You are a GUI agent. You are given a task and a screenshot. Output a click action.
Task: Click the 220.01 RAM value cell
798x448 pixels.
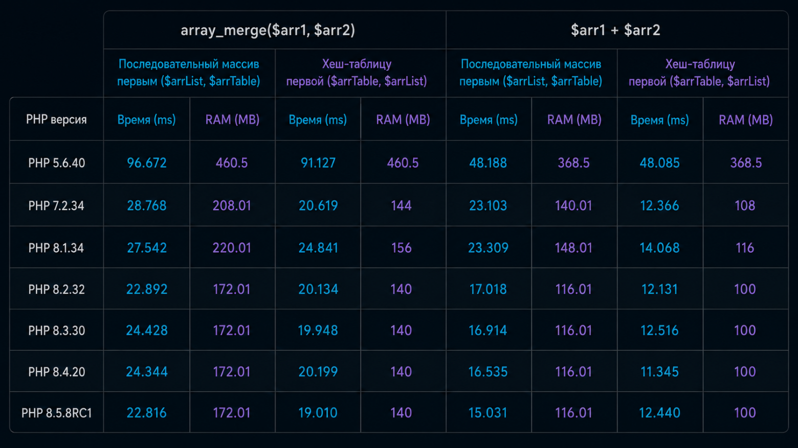coord(232,248)
